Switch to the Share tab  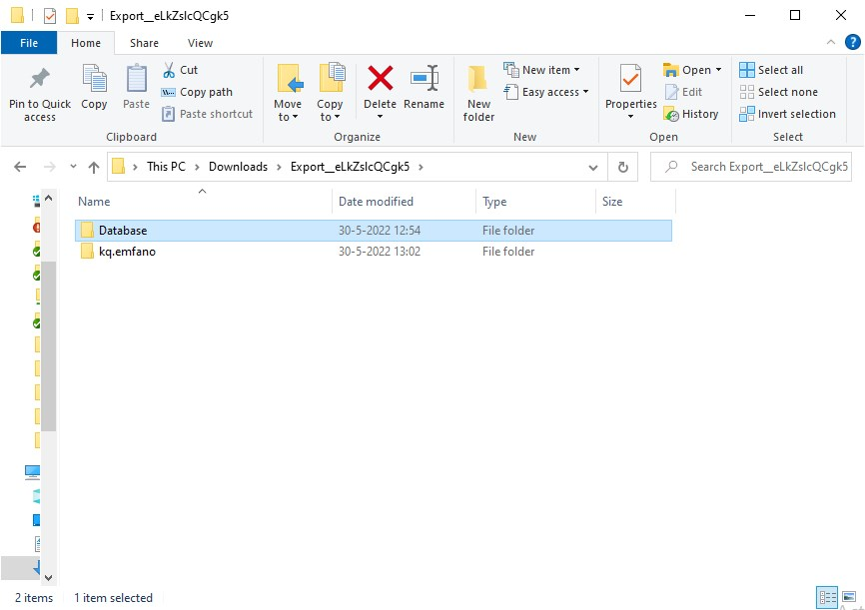point(144,43)
